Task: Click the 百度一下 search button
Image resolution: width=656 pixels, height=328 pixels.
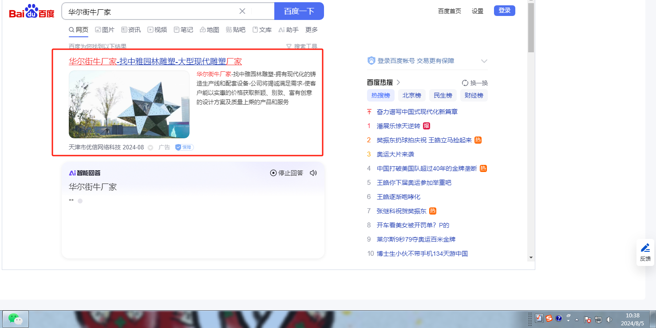Action: coord(299,12)
